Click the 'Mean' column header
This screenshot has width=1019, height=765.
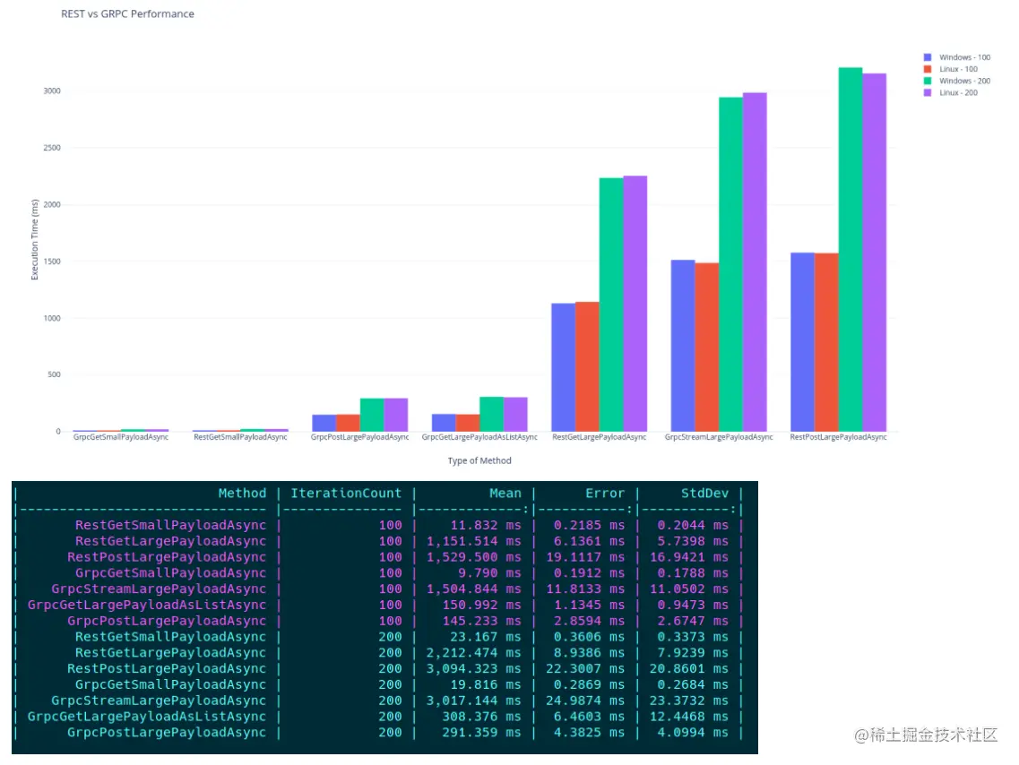point(505,493)
